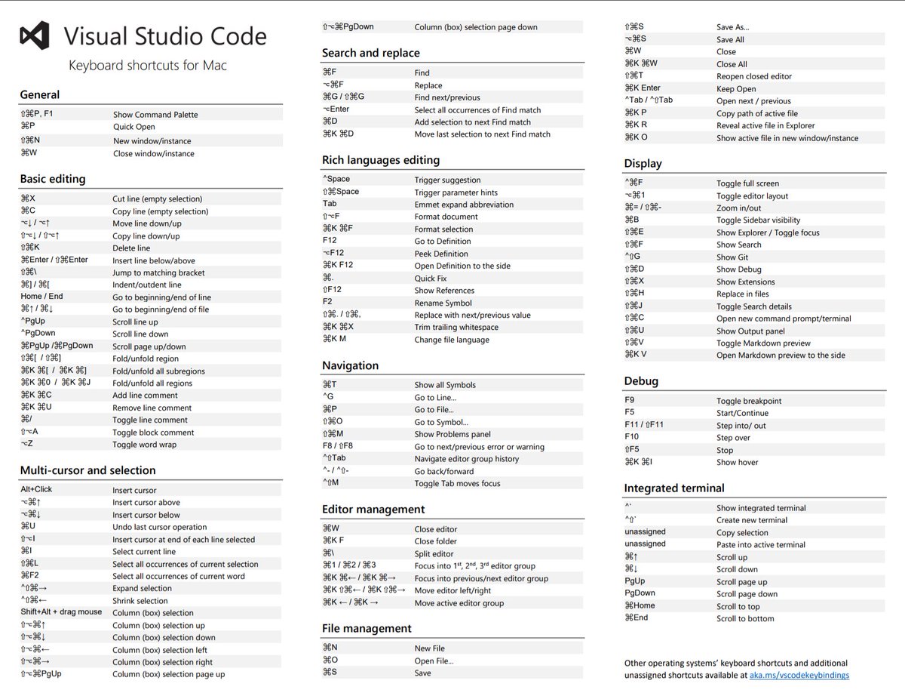Screen dimensions: 905x699
Task: Click the 'Create new terminal' entry
Action: [x=752, y=520]
